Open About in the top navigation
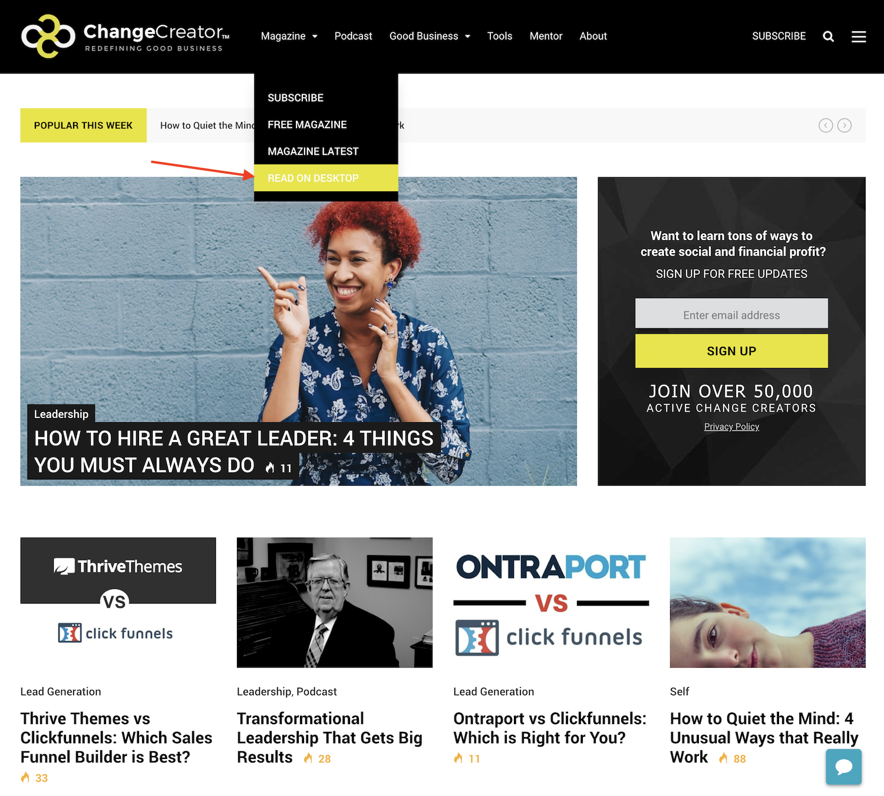Image resolution: width=884 pixels, height=796 pixels. coord(593,36)
